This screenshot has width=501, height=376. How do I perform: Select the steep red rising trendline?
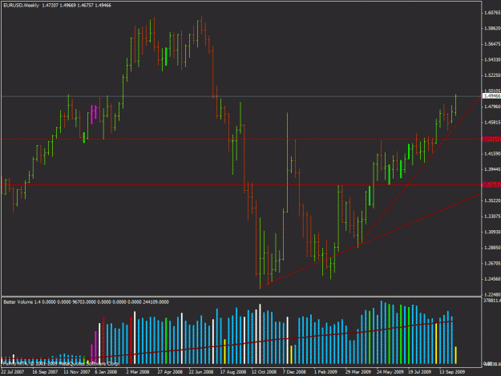(421, 168)
